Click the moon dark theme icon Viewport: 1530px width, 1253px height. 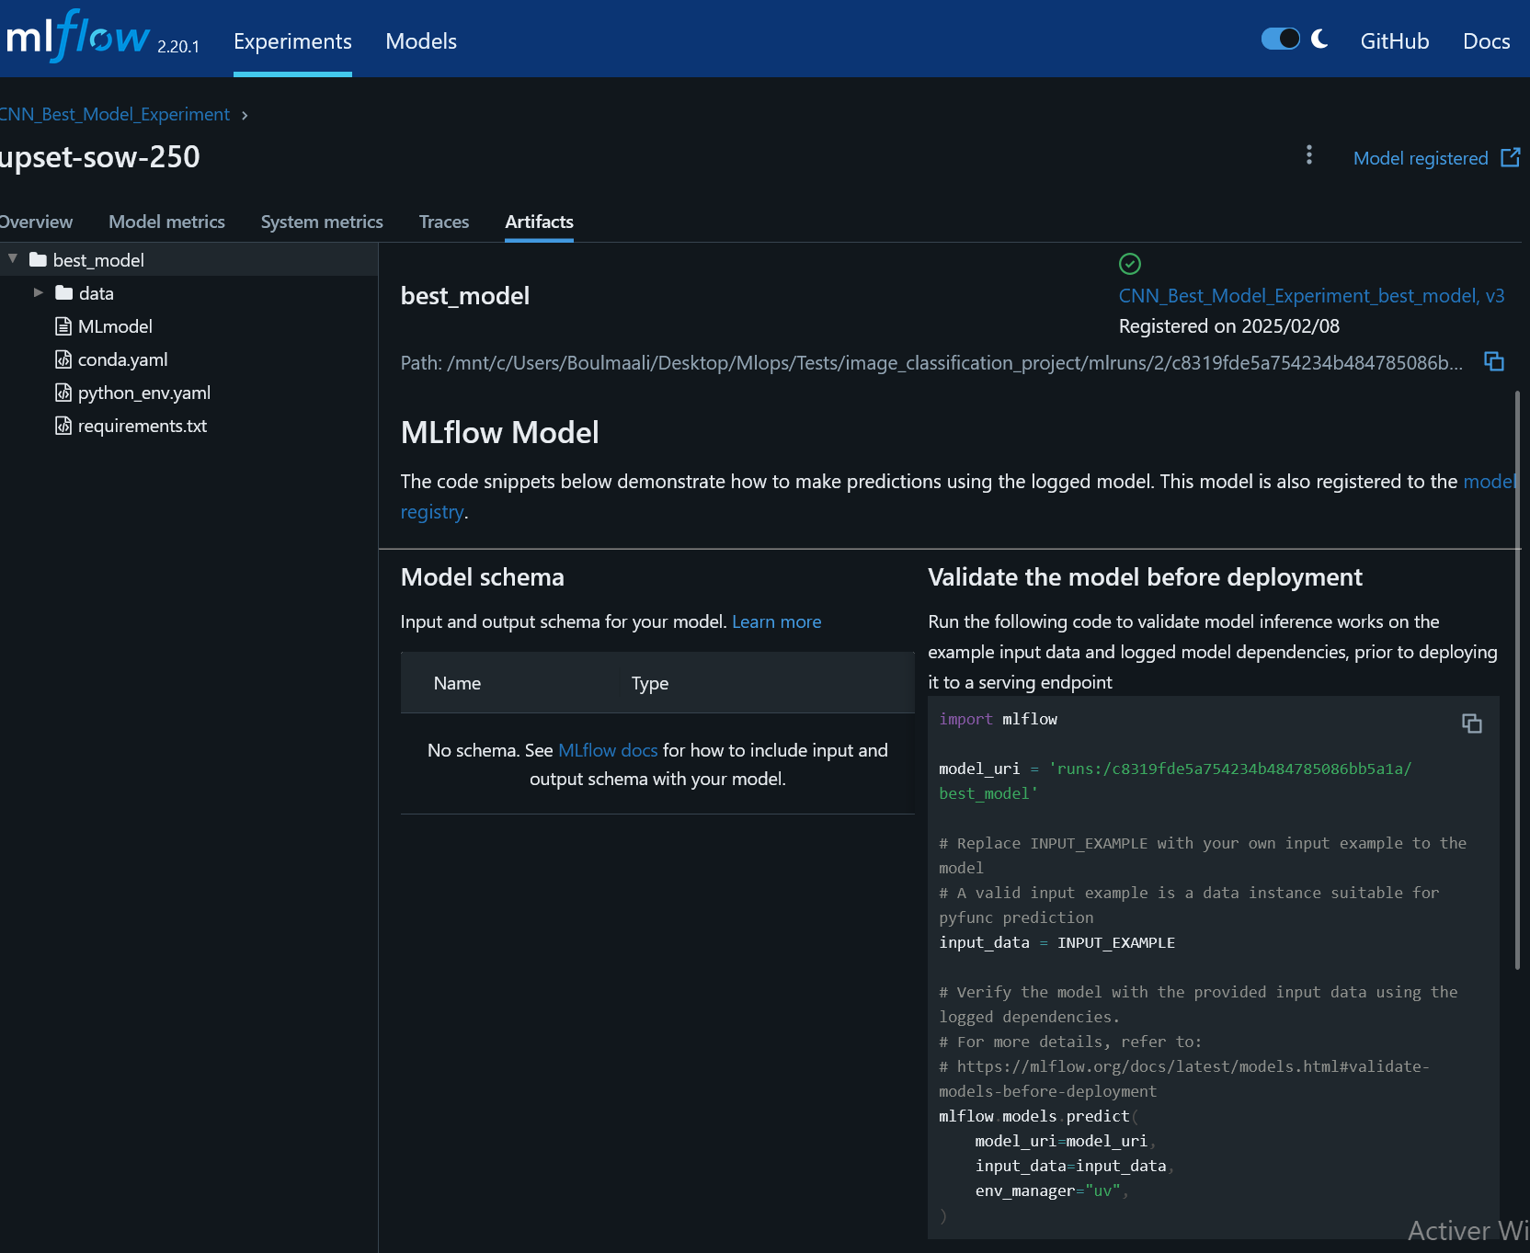click(1319, 39)
